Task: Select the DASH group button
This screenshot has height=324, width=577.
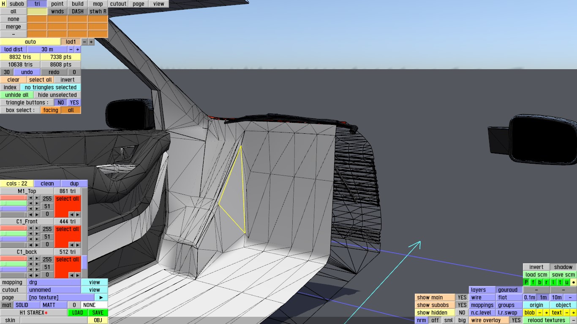Action: (x=78, y=11)
